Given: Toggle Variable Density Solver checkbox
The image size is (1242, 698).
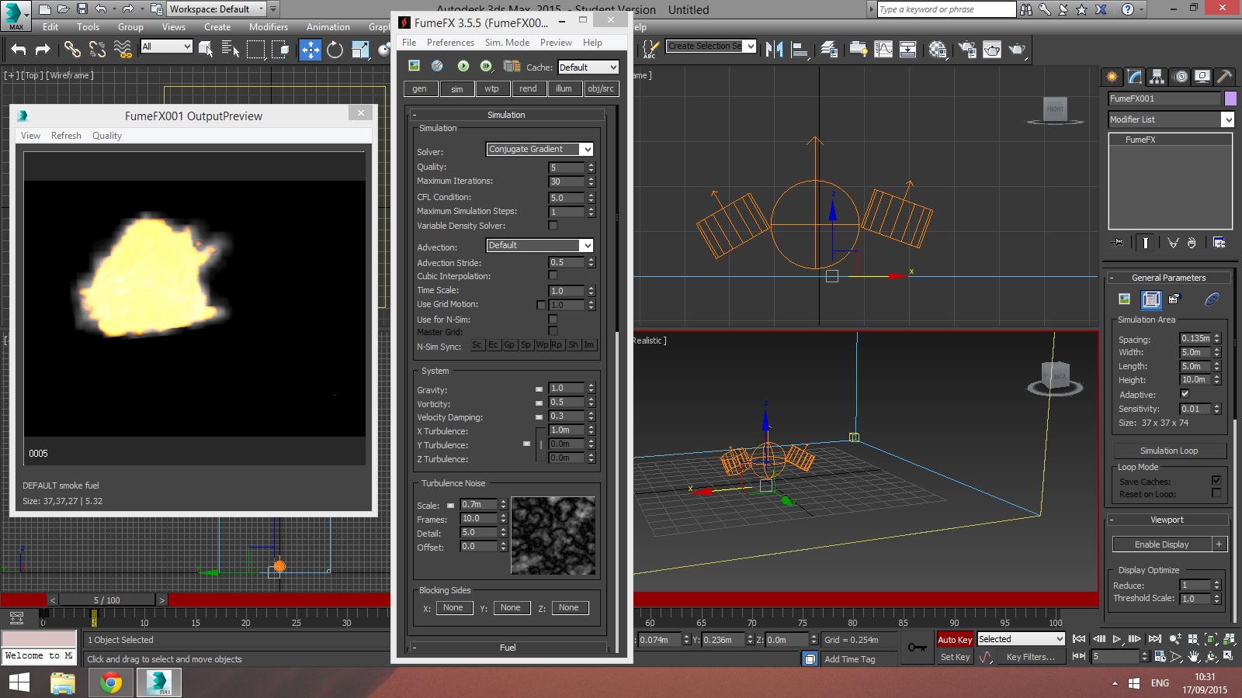Looking at the screenshot, I should pos(553,226).
